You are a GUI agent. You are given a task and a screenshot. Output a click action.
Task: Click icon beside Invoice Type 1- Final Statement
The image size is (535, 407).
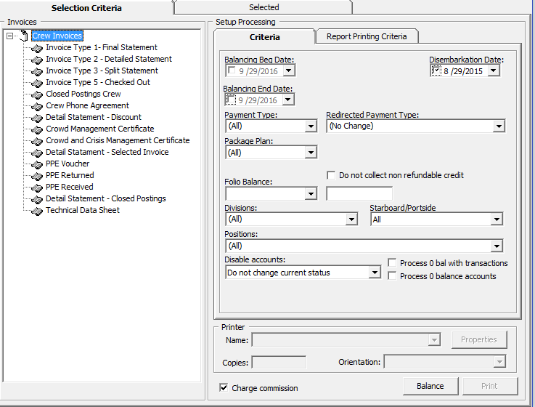pos(37,48)
